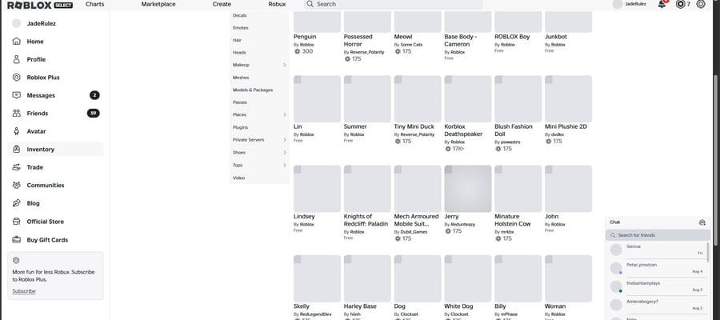Image resolution: width=720 pixels, height=320 pixels.
Task: Click creator Redunteazy under Jerry
Action: coord(463,225)
